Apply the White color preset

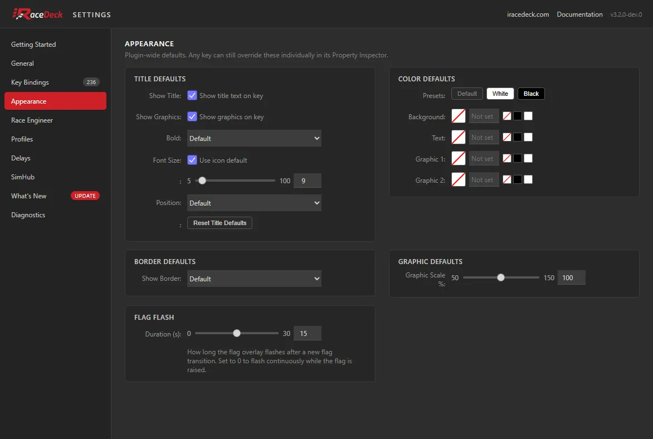pyautogui.click(x=500, y=94)
